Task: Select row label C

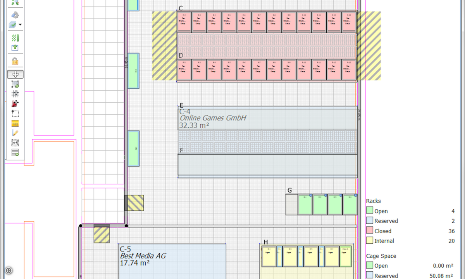Action: (x=181, y=8)
